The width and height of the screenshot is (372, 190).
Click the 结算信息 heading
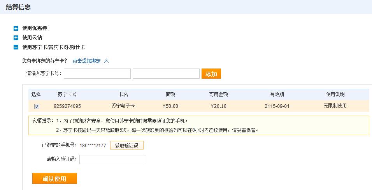click(18, 7)
